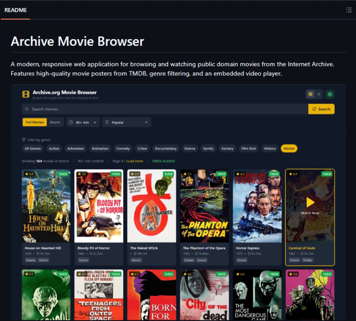Click the highlighted Horror genre chip
This screenshot has width=356, height=321.
(x=289, y=148)
